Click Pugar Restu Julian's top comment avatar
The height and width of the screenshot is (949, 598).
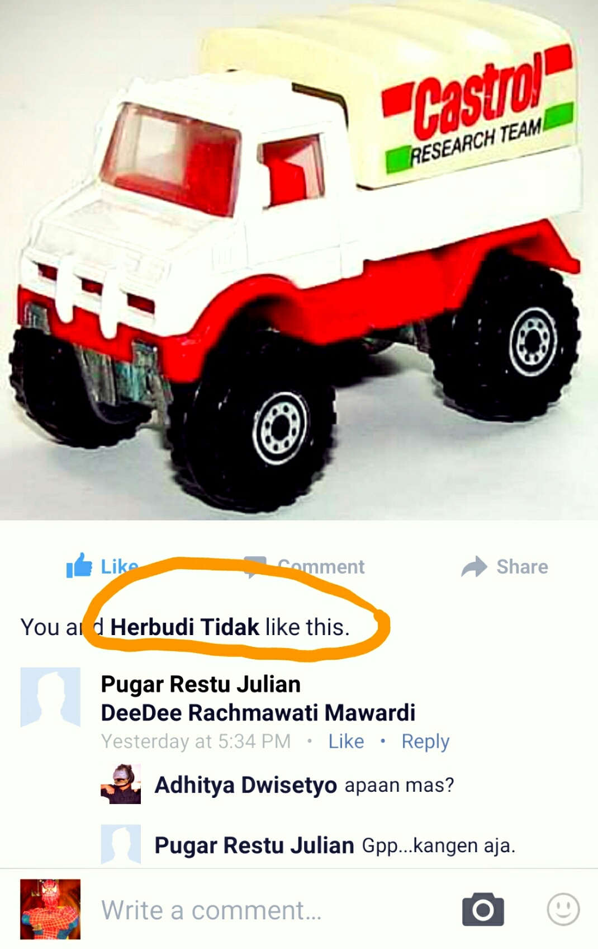pyautogui.click(x=50, y=697)
